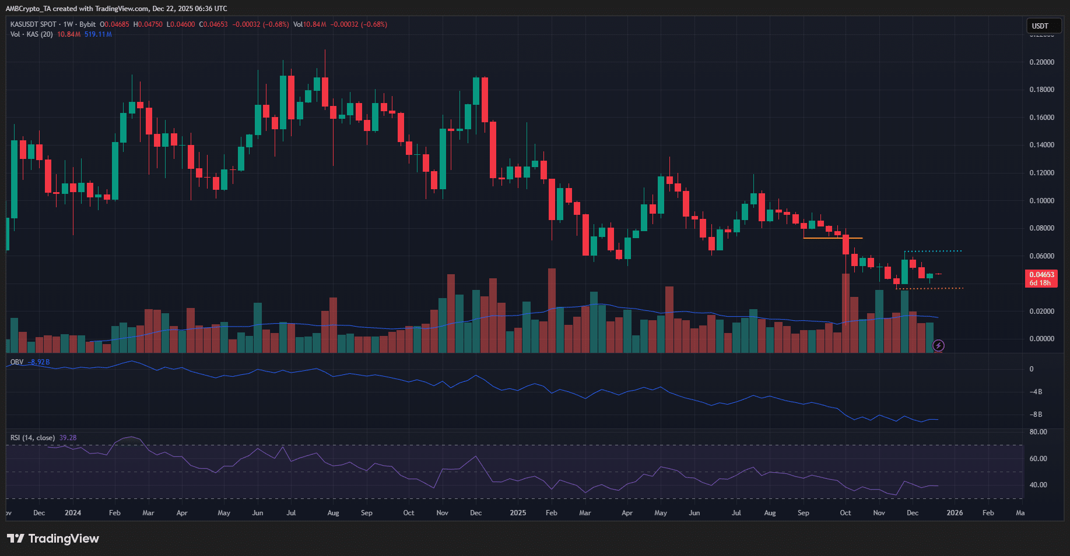The height and width of the screenshot is (556, 1070).
Task: Click the blue 519.11M volume MA value
Action: click(98, 34)
